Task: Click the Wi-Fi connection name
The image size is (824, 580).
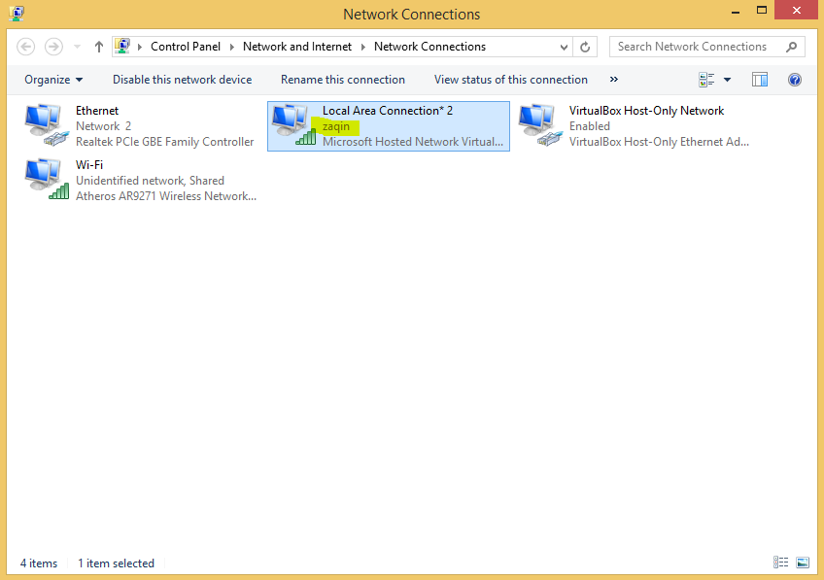Action: [x=89, y=165]
